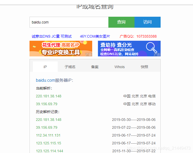Click the green 查询 button
Viewport: 193px width, 153px height.
(121, 22)
